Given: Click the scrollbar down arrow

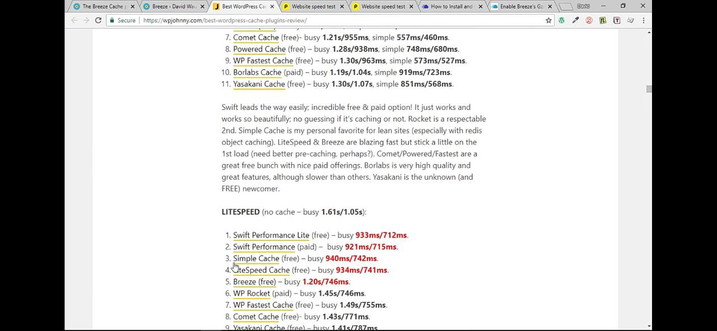Looking at the screenshot, I should (649, 326).
